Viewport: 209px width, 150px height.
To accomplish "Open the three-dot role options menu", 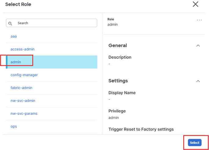I will pos(199,20).
